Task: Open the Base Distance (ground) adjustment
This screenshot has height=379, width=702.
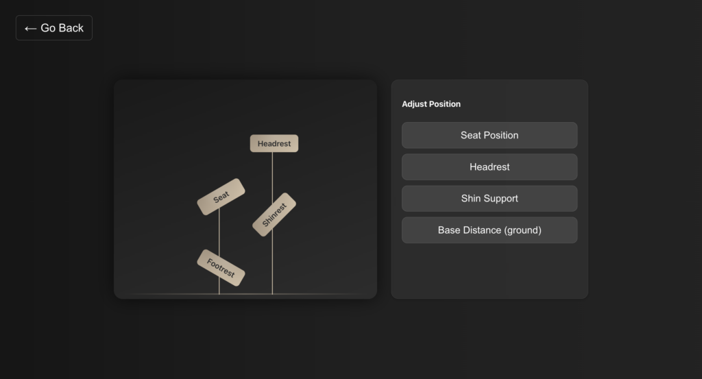Action: point(489,230)
